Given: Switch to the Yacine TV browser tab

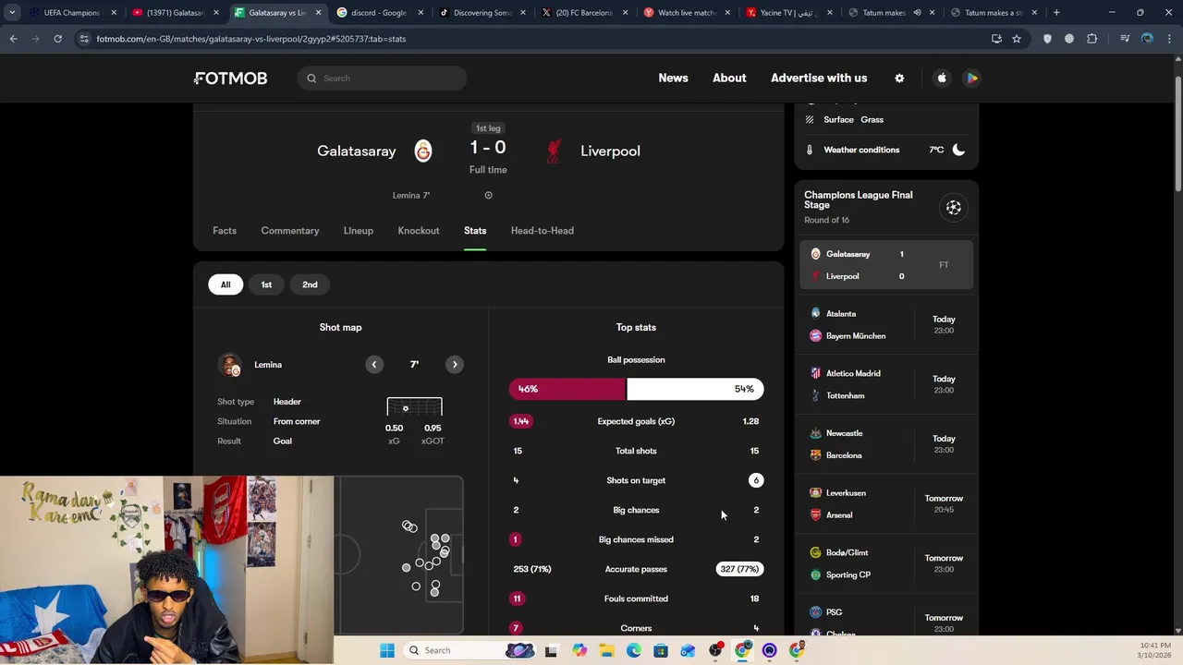Looking at the screenshot, I should pos(788,13).
